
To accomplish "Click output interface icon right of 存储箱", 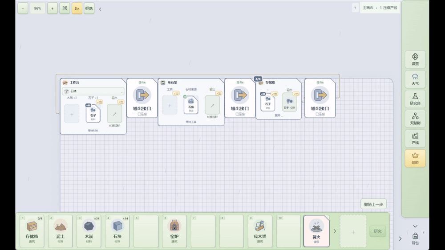I will 320,95.
